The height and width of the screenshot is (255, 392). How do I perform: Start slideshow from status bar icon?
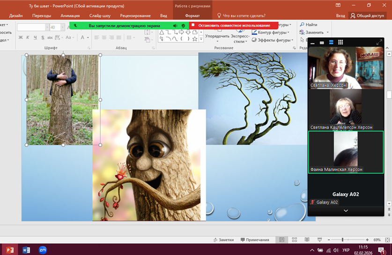(x=318, y=240)
